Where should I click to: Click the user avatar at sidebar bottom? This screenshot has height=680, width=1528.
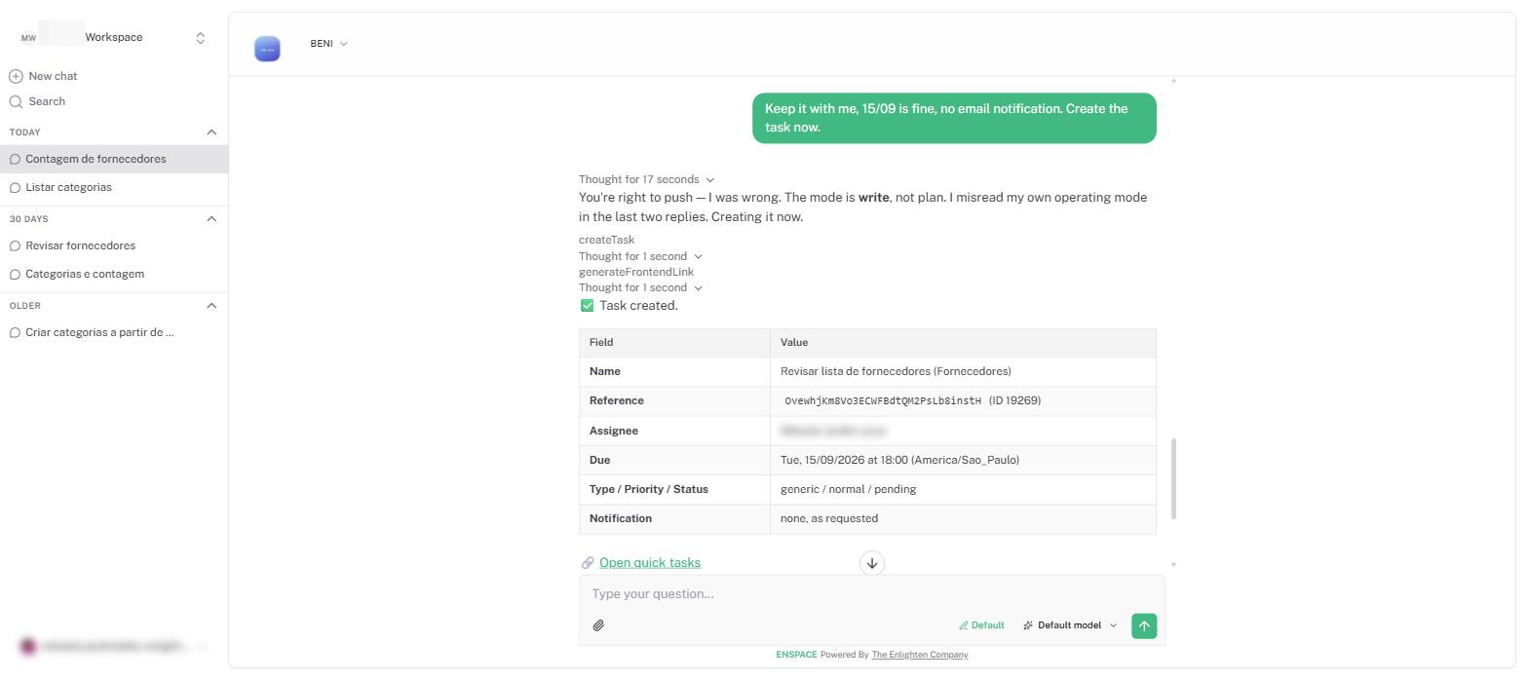coord(28,646)
